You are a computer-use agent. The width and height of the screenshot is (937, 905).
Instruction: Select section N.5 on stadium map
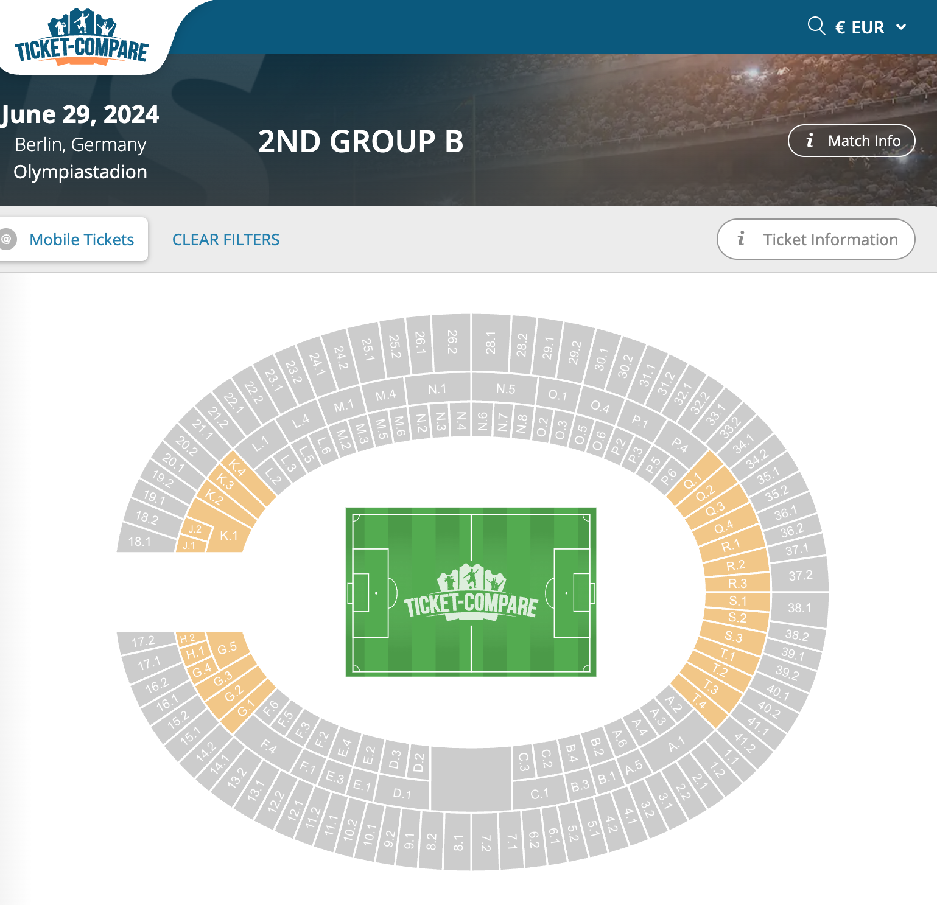coord(505,389)
